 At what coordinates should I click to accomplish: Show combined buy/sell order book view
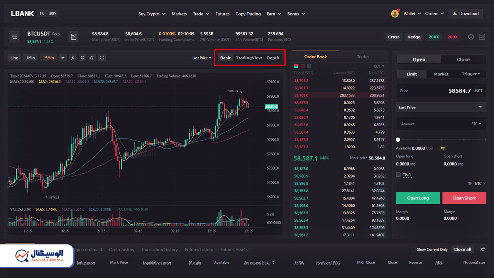(296, 66)
